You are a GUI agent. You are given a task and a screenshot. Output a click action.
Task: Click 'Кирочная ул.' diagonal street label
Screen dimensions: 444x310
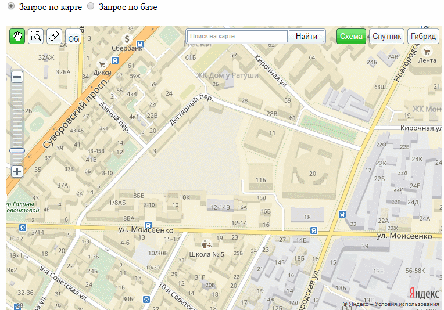pos(270,71)
